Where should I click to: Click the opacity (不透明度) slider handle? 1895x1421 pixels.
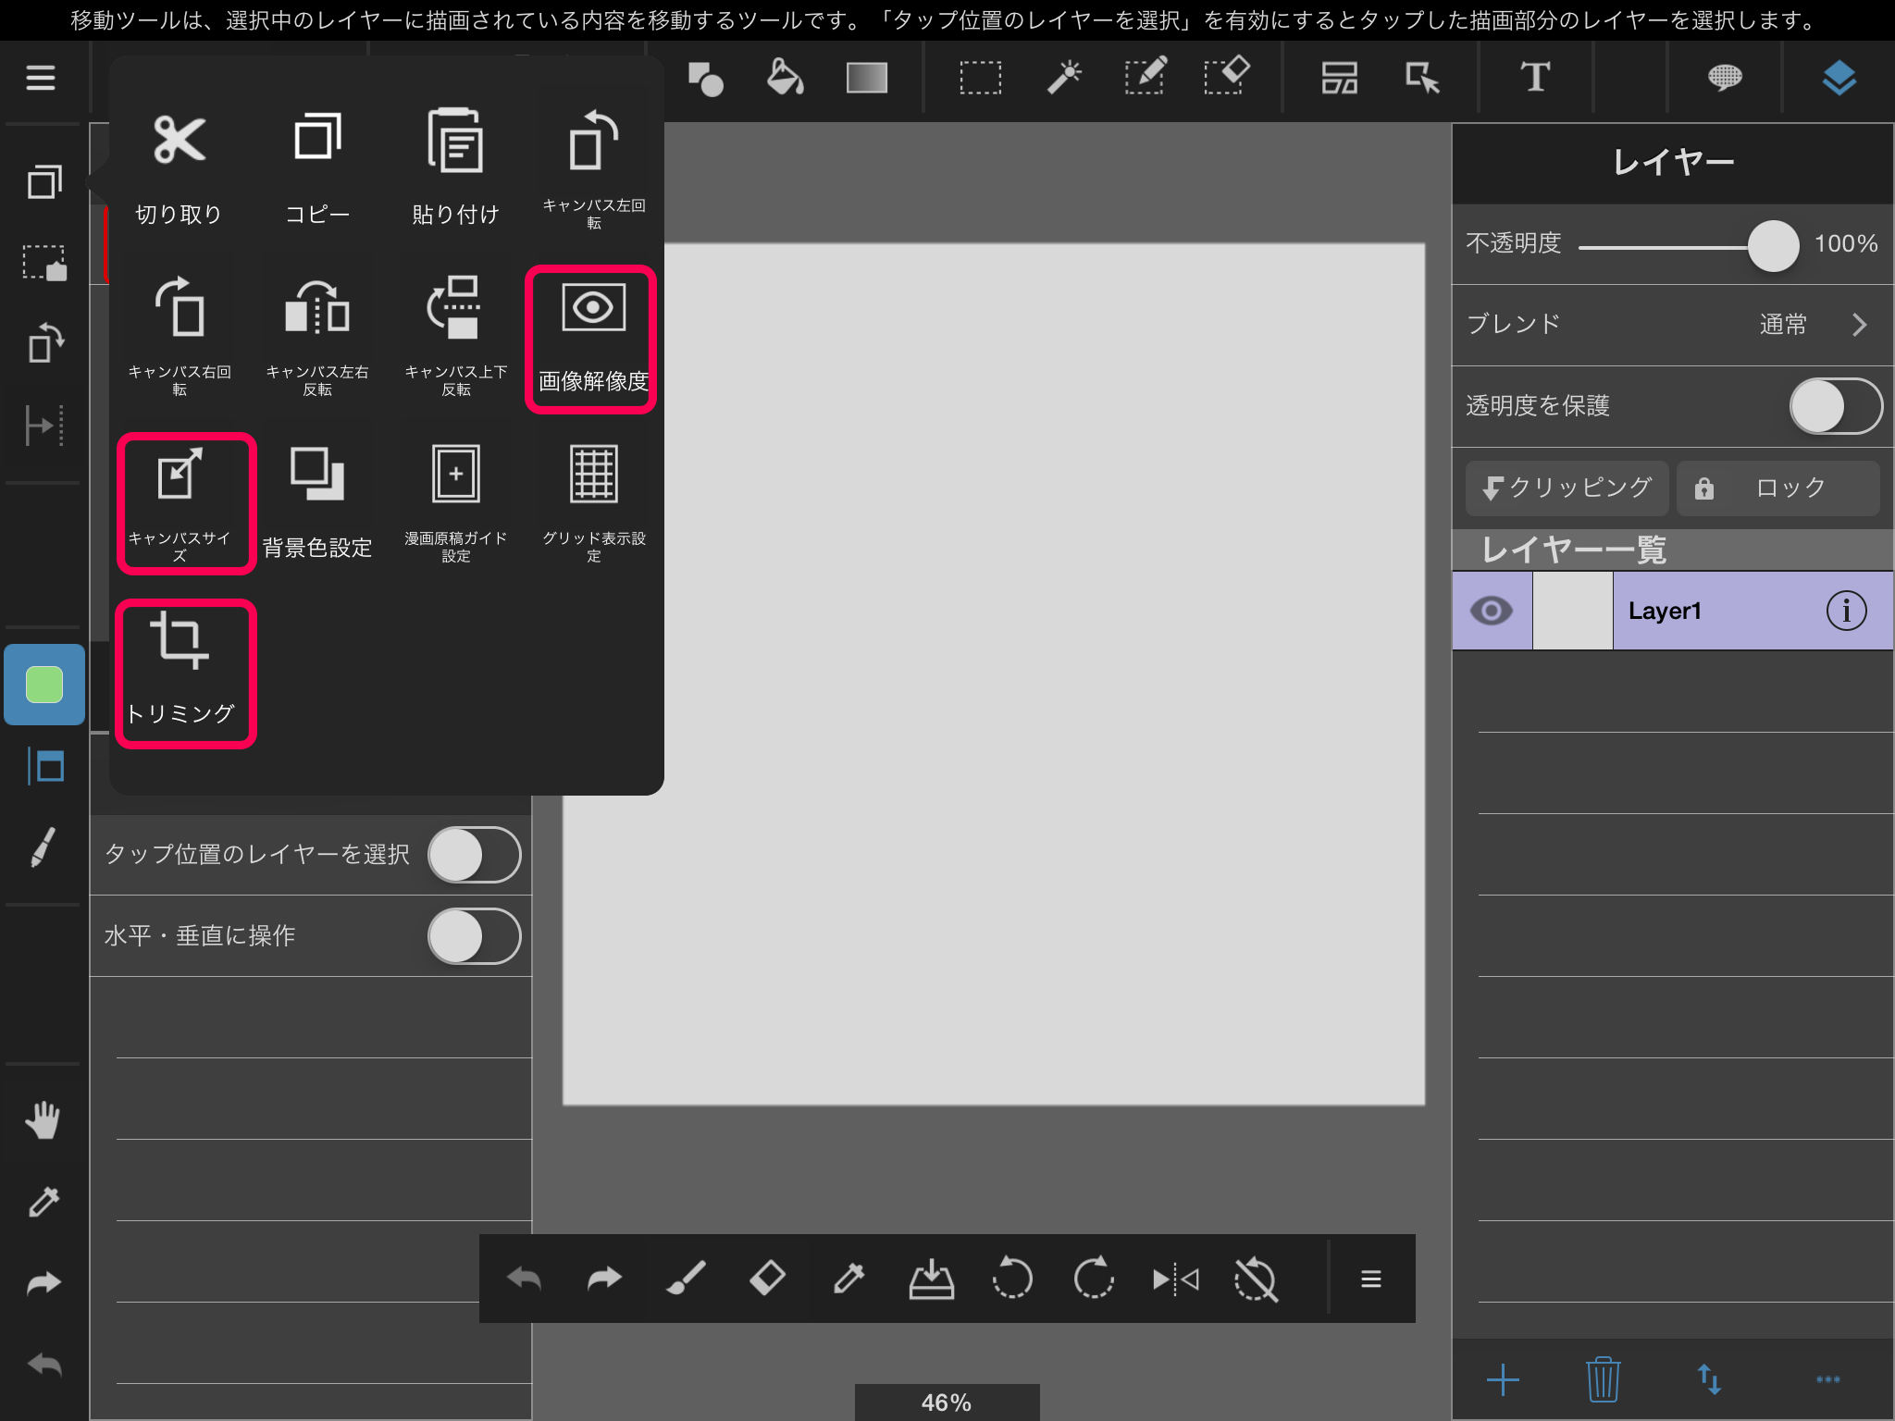pyautogui.click(x=1773, y=245)
